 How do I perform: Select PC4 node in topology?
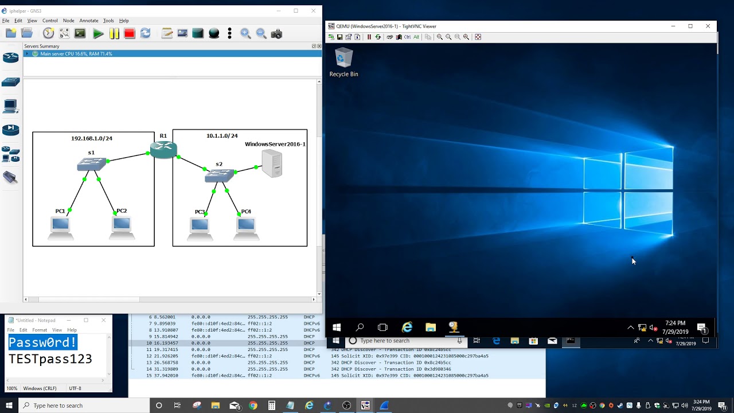pos(246,228)
